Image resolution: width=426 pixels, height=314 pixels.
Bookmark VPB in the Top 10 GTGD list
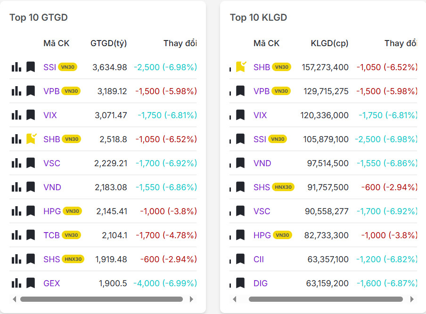point(31,91)
